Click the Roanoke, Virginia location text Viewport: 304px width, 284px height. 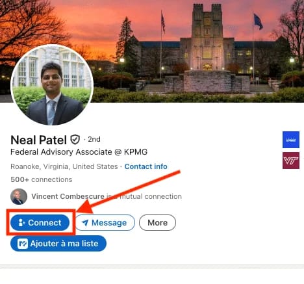click(x=64, y=166)
